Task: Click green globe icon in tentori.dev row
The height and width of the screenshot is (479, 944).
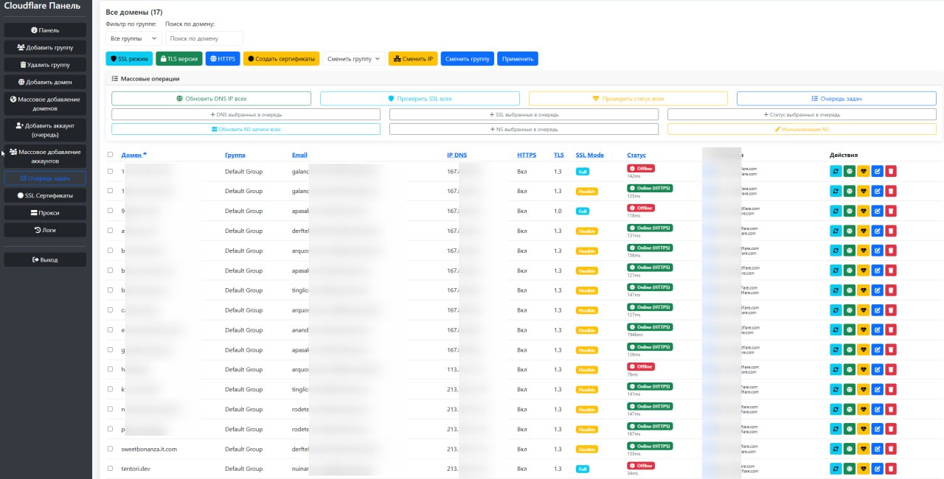Action: 850,469
